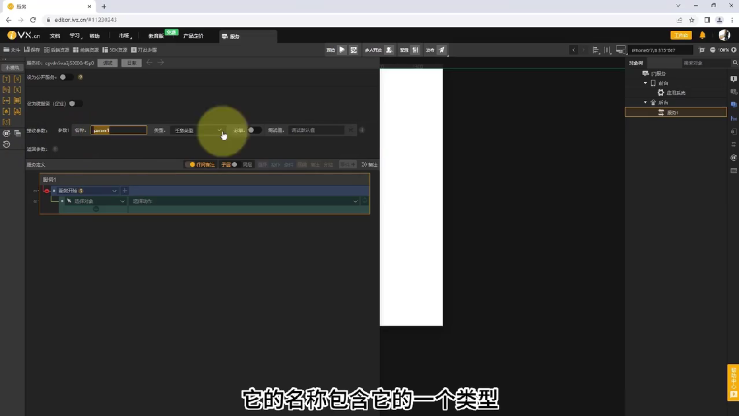The image size is (739, 416).
Task: Open the 选择对象 dropdown
Action: (x=96, y=201)
